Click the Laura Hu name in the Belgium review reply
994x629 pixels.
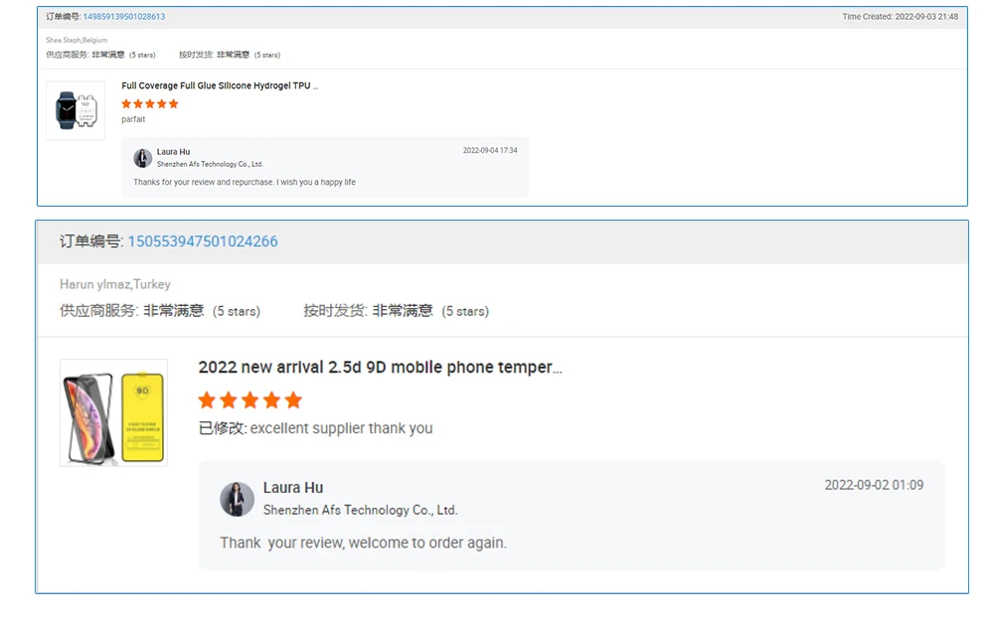[x=173, y=152]
